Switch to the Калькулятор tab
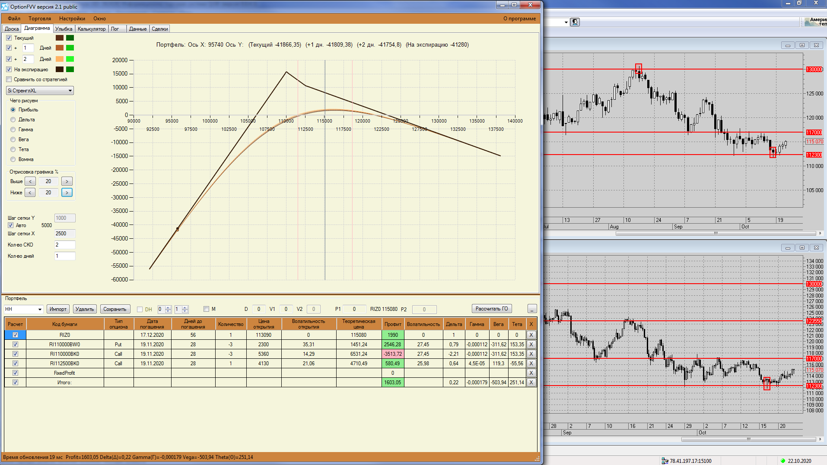 coord(92,29)
